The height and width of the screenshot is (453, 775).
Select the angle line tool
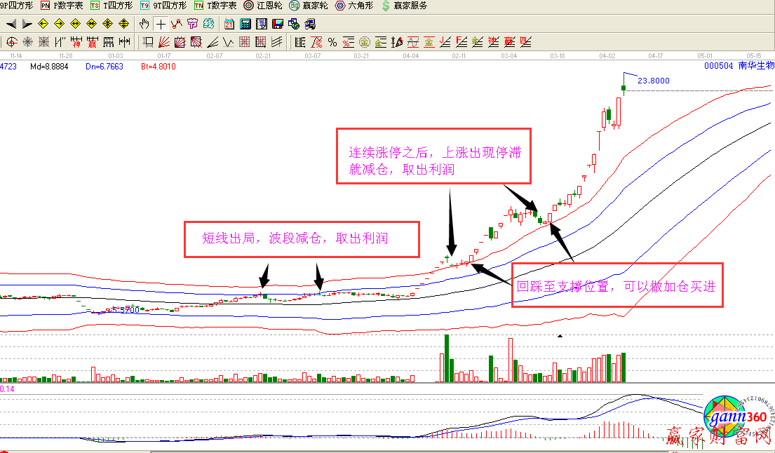213,42
